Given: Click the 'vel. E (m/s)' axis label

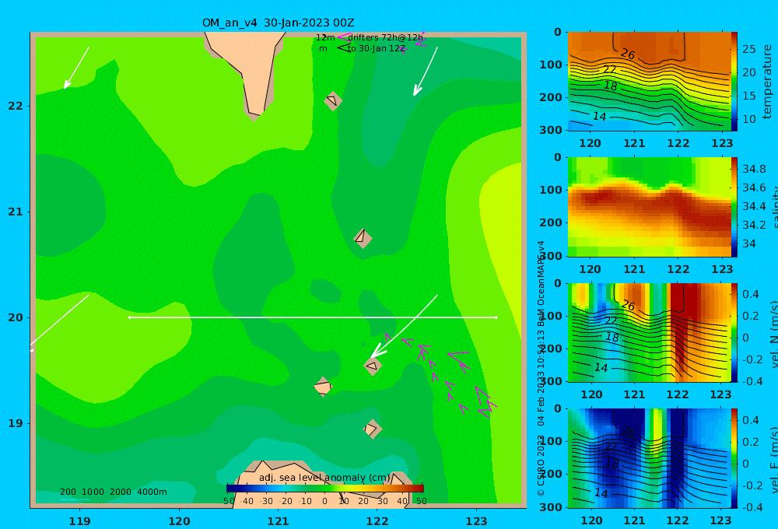Looking at the screenshot, I should [x=773, y=460].
